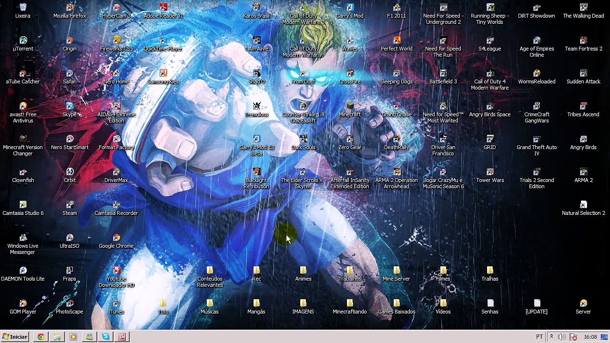
Task: Select the Google Chrome desktop shortcut
Action: [x=116, y=241]
